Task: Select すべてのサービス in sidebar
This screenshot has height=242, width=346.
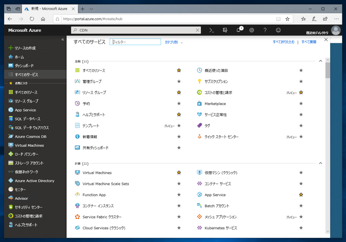Action: click(35, 74)
